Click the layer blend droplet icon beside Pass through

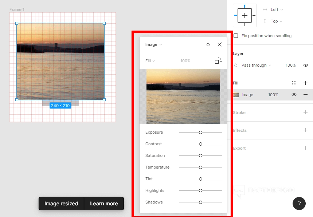236,65
